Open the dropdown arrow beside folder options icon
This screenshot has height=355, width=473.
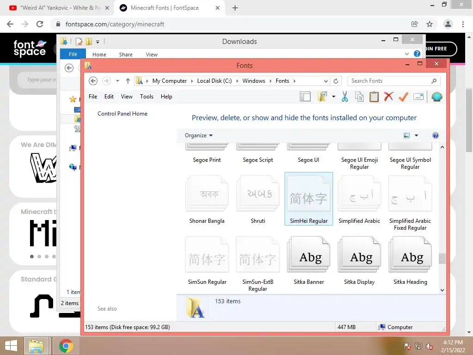tap(334, 97)
